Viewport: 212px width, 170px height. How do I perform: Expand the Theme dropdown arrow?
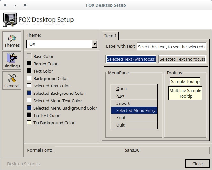pos(95,44)
